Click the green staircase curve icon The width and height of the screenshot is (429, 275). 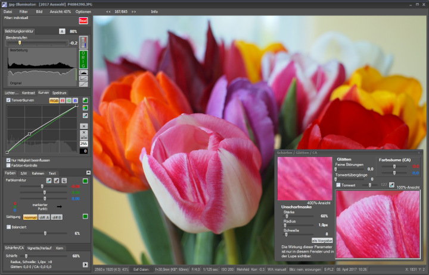pyautogui.click(x=85, y=100)
